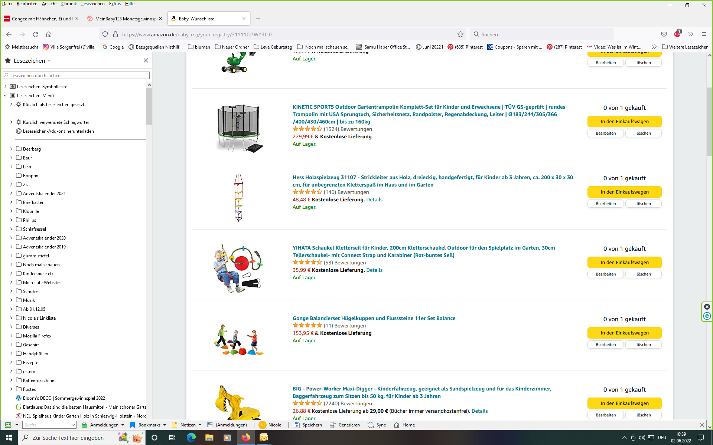Show overflow bookmarks toolbar chevron

654,47
